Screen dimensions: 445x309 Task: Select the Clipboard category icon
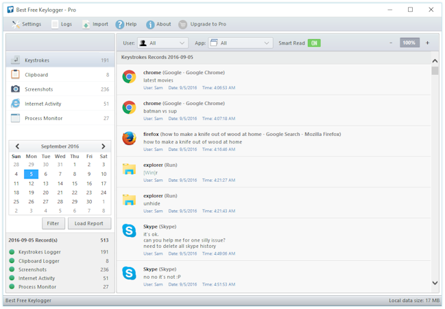pyautogui.click(x=15, y=74)
